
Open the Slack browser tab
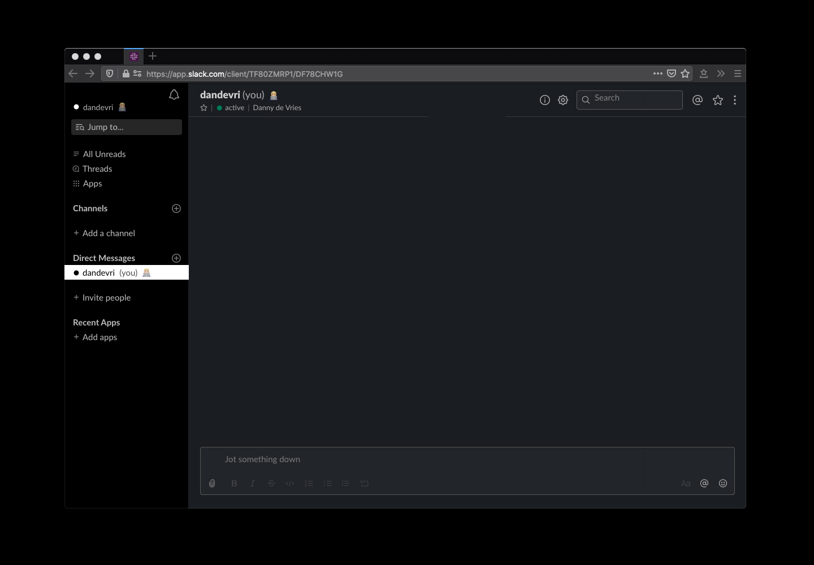134,56
